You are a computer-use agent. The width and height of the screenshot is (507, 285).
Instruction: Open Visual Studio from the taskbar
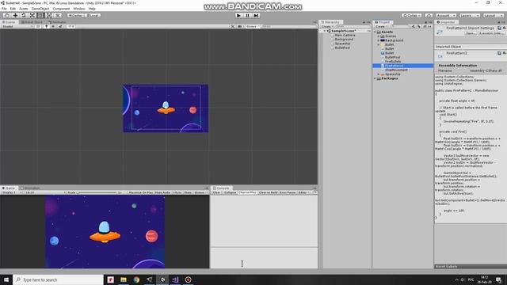tap(175, 279)
